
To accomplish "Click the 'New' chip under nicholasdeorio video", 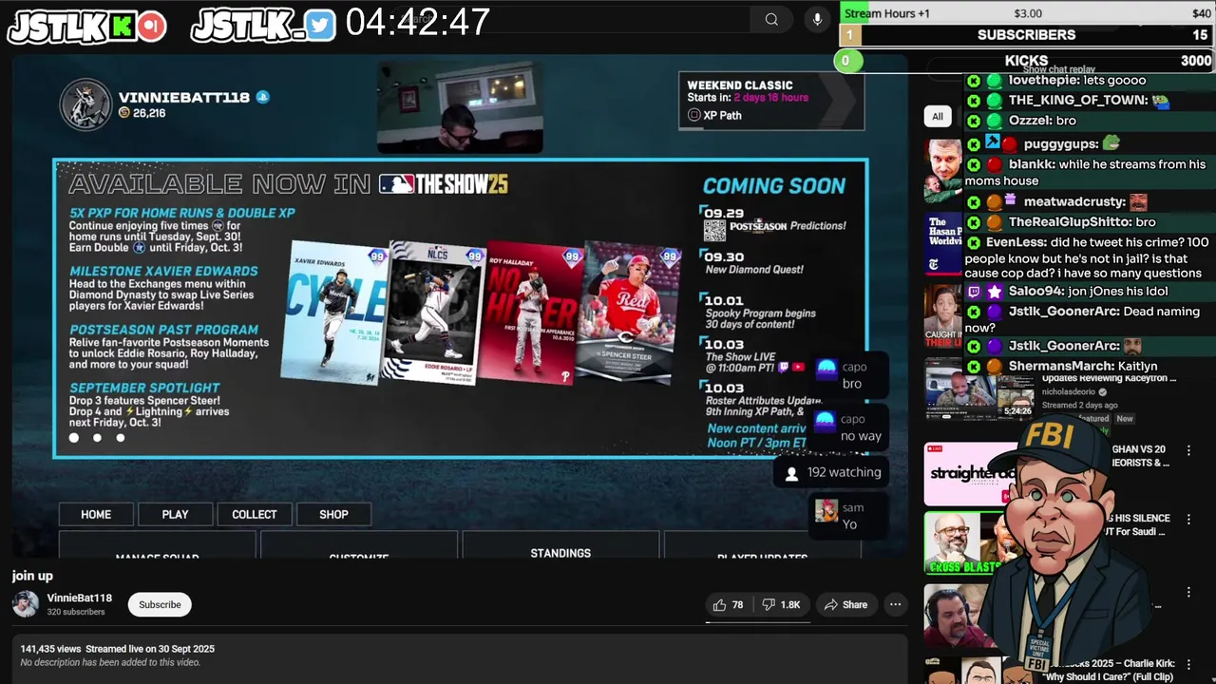I will pyautogui.click(x=1125, y=418).
